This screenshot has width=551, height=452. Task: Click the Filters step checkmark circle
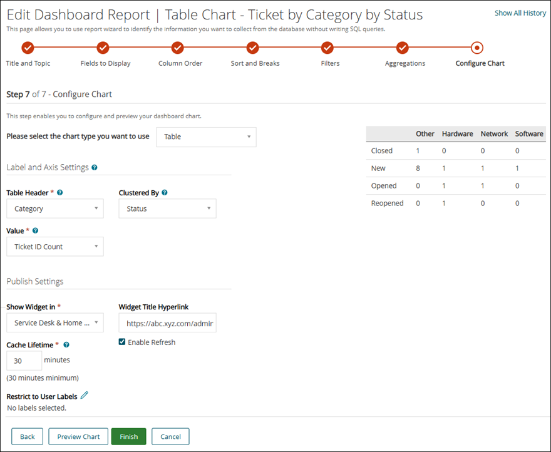(x=327, y=48)
